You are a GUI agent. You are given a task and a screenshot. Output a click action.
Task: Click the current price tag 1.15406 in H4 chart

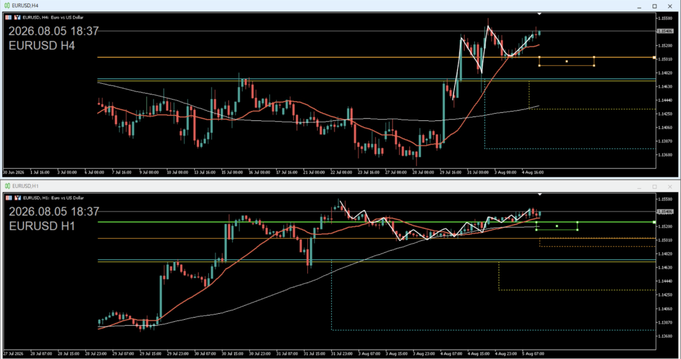point(665,31)
